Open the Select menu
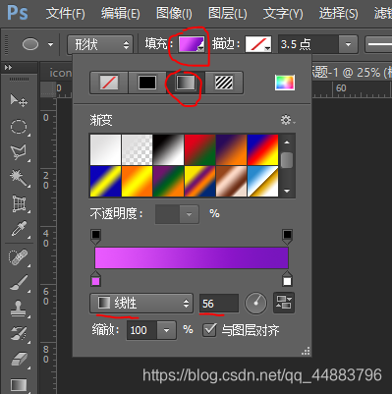392x394 pixels. [339, 14]
